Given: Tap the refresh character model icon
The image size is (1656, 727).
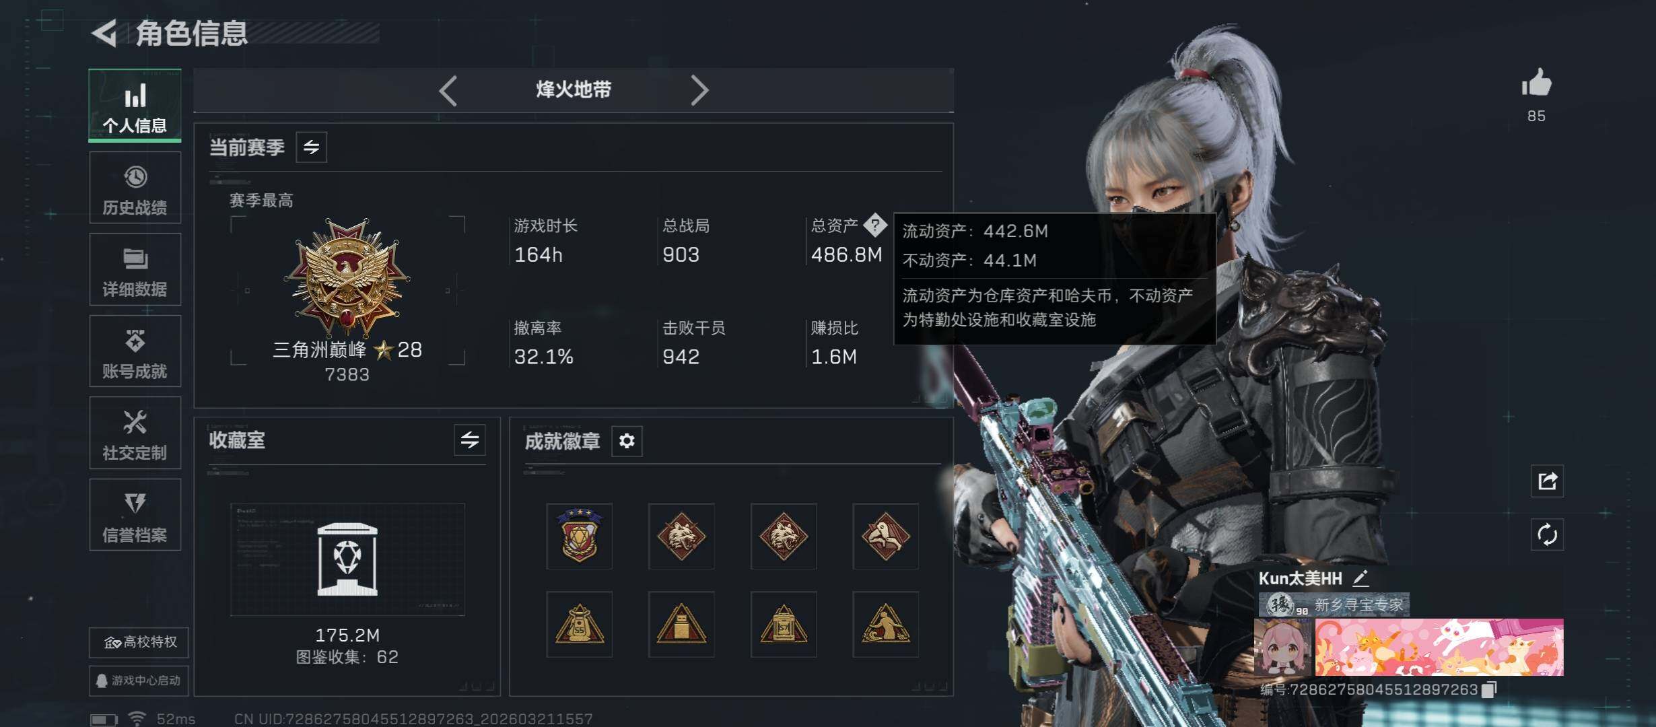Looking at the screenshot, I should click(x=1547, y=535).
